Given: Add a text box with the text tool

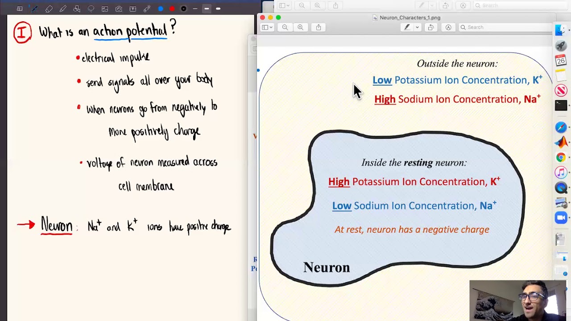Looking at the screenshot, I should (x=133, y=8).
